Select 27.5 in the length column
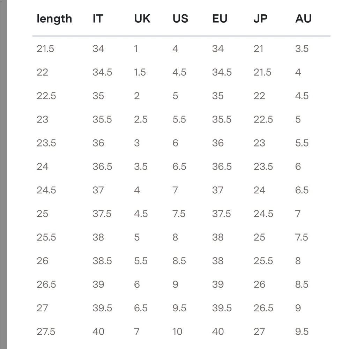 pos(46,332)
